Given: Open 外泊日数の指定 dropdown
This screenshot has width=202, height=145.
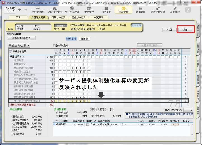Looking at the screenshot, I should coord(188,110).
